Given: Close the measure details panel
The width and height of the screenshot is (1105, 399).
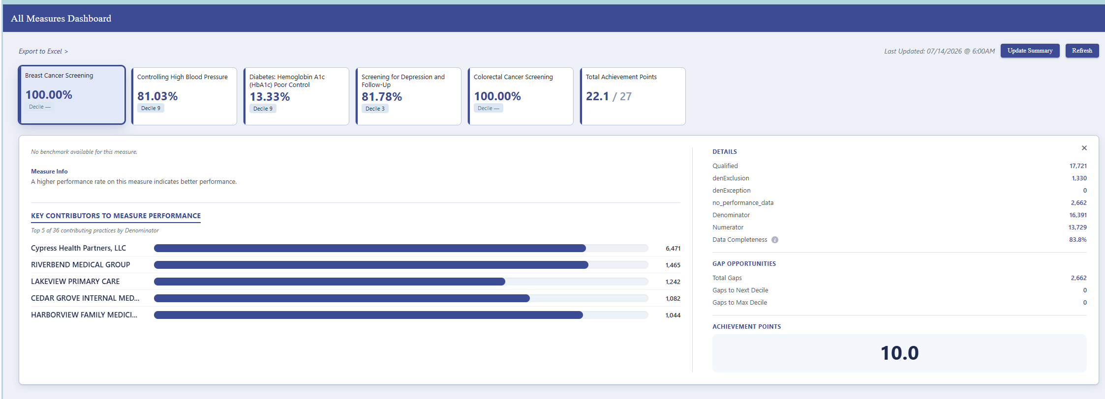Looking at the screenshot, I should pyautogui.click(x=1084, y=148).
